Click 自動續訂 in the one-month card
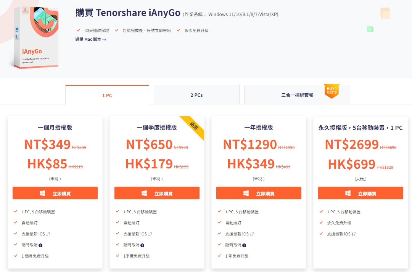Image resolution: width=412 pixels, height=272 pixels. pyautogui.click(x=29, y=223)
